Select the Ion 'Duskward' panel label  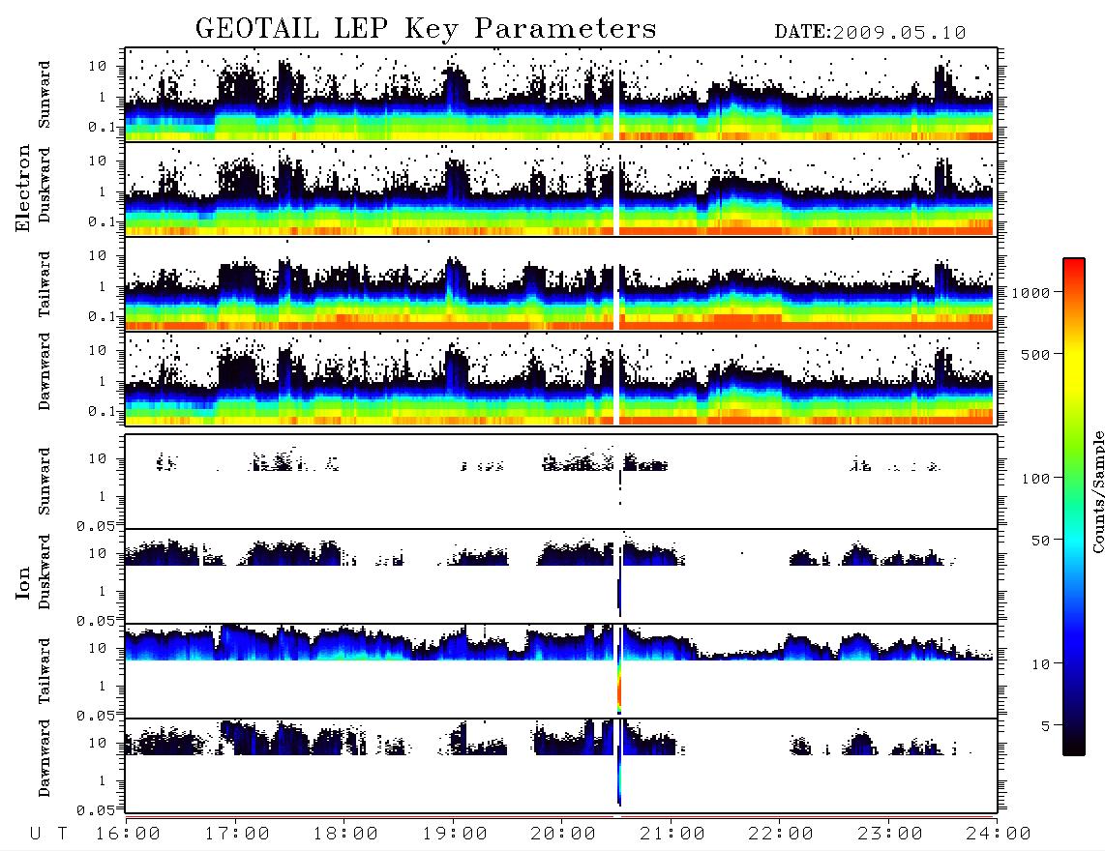(45, 572)
